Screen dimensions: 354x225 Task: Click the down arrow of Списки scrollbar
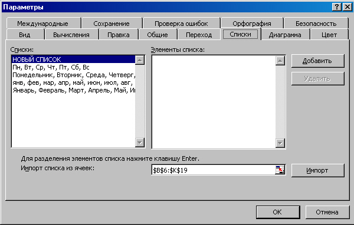pos(140,143)
